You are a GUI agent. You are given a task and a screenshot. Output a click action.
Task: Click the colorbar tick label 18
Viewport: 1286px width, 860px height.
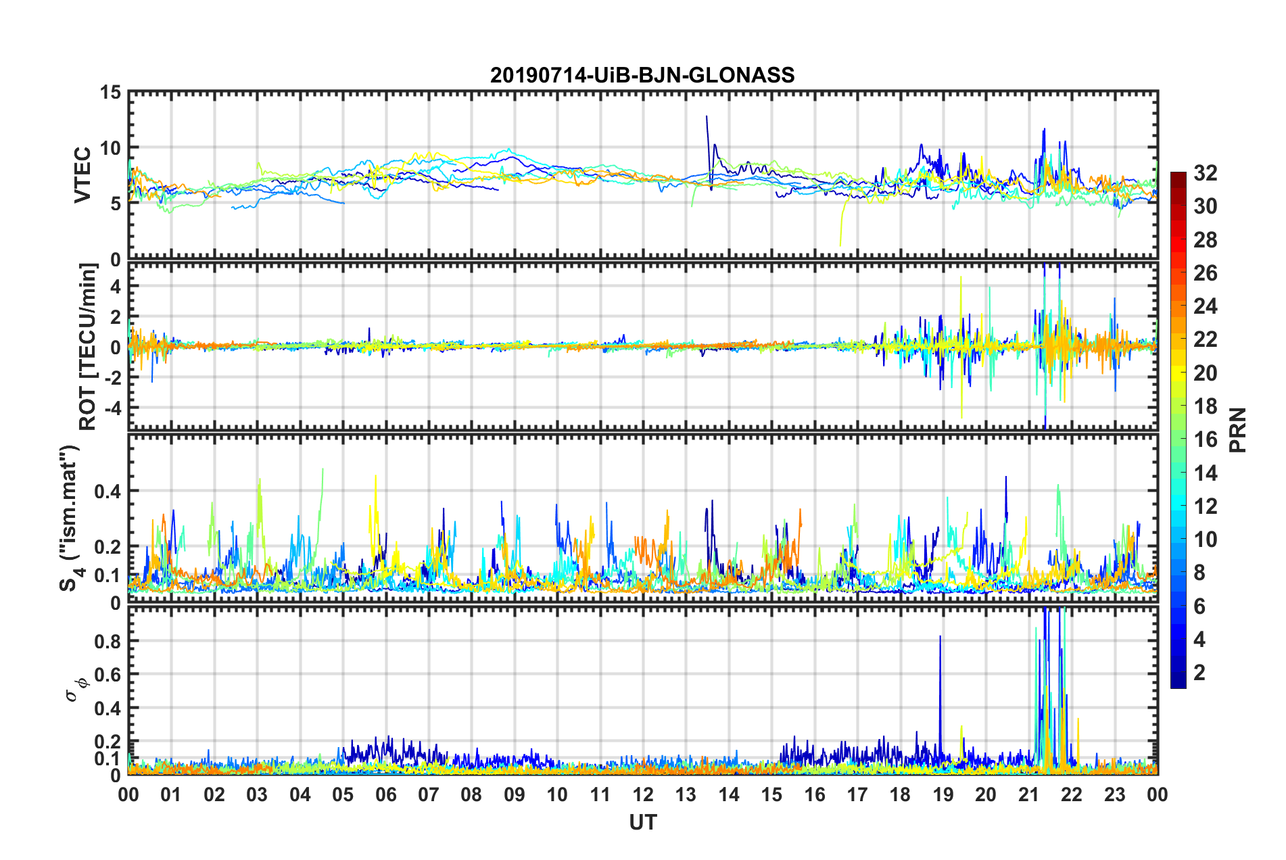[1205, 406]
